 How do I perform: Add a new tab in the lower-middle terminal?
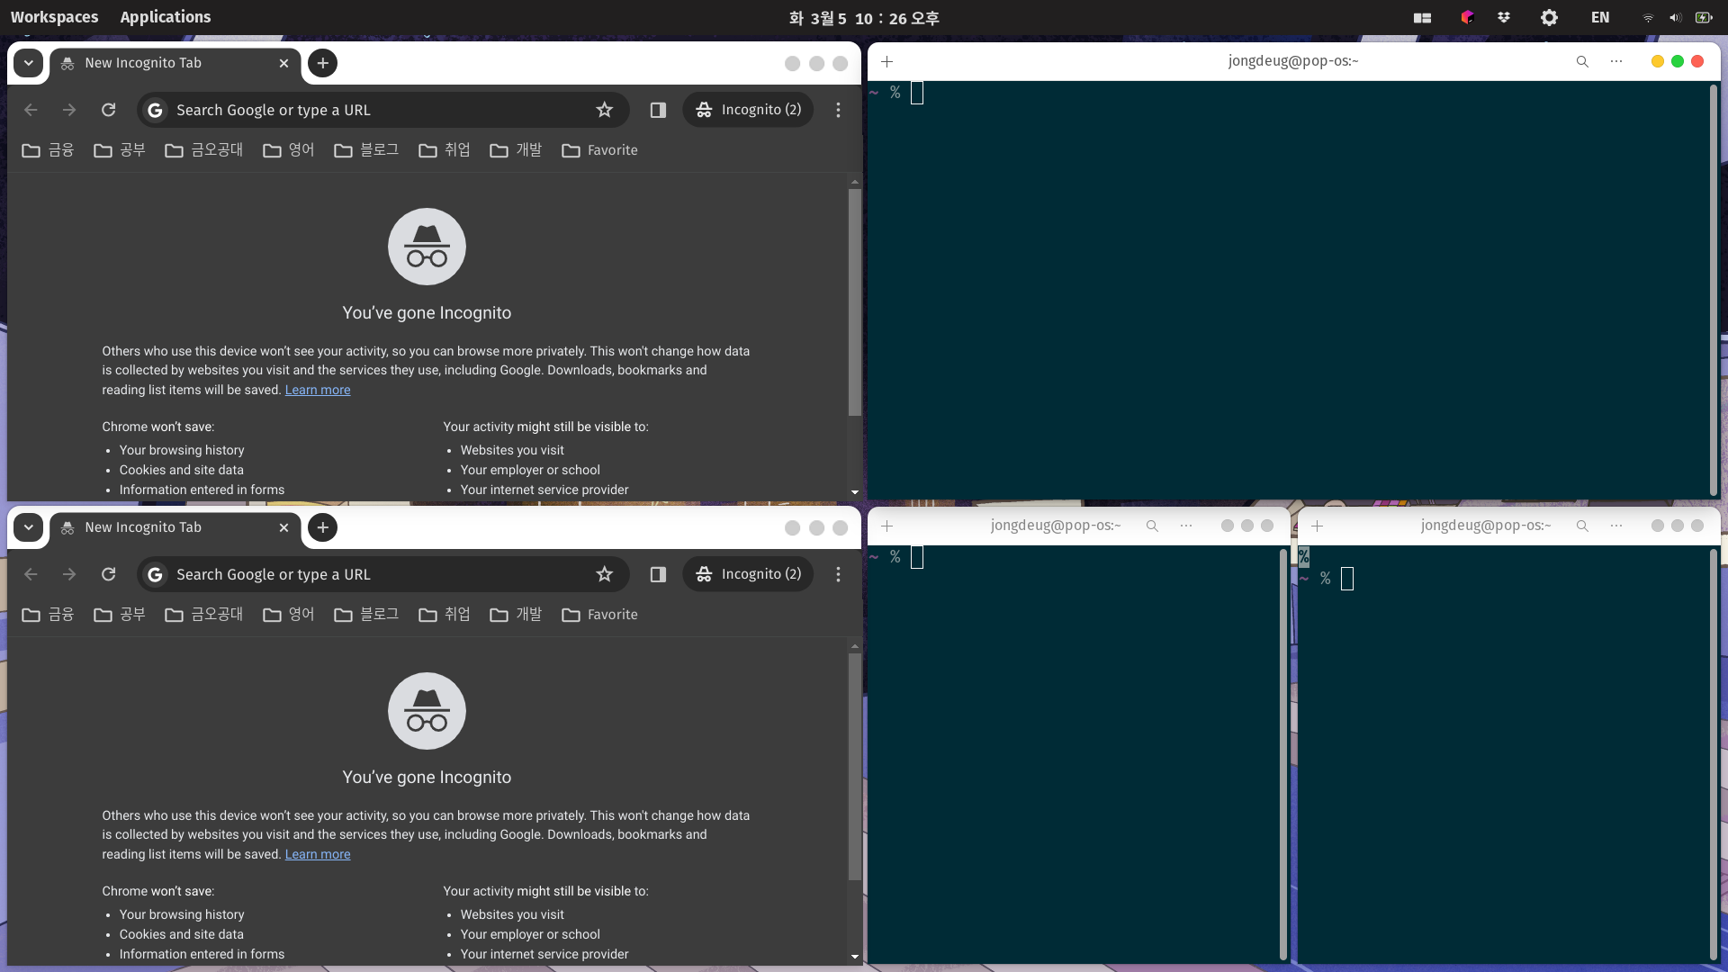tap(887, 526)
